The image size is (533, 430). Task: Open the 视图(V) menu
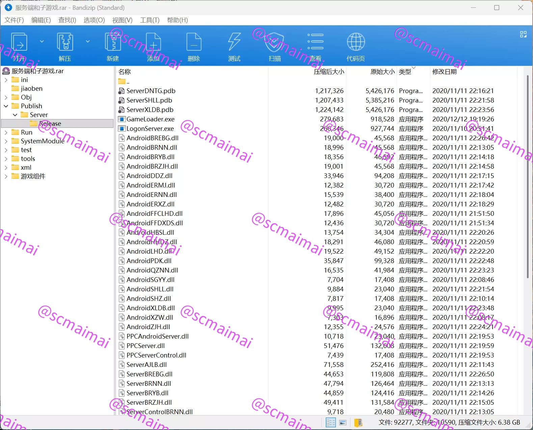pos(122,20)
